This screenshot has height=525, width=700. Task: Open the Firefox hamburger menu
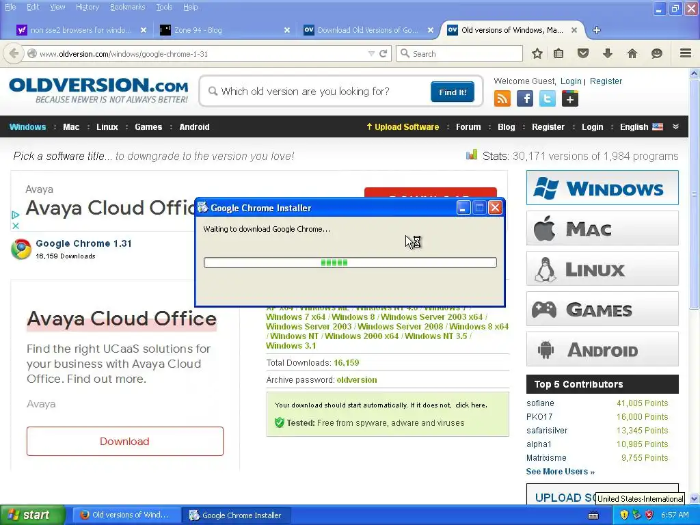pyautogui.click(x=686, y=53)
